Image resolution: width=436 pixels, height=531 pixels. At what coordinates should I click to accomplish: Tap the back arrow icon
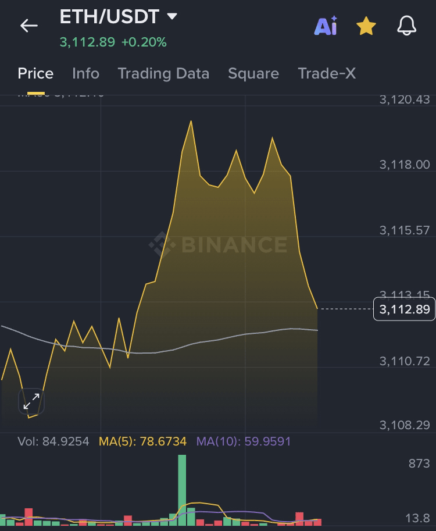28,26
